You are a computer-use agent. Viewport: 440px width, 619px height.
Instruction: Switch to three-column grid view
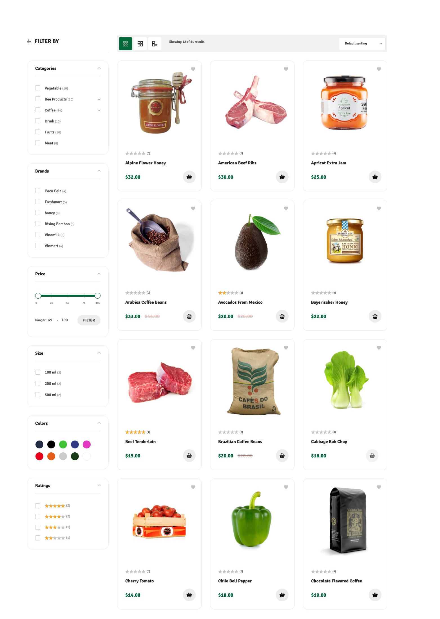[126, 44]
